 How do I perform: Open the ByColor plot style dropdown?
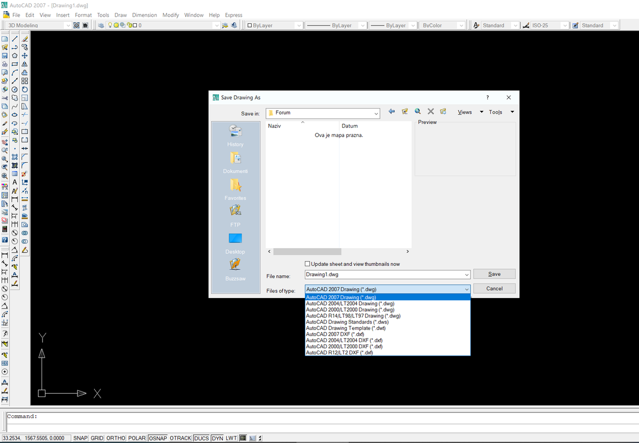(x=461, y=25)
